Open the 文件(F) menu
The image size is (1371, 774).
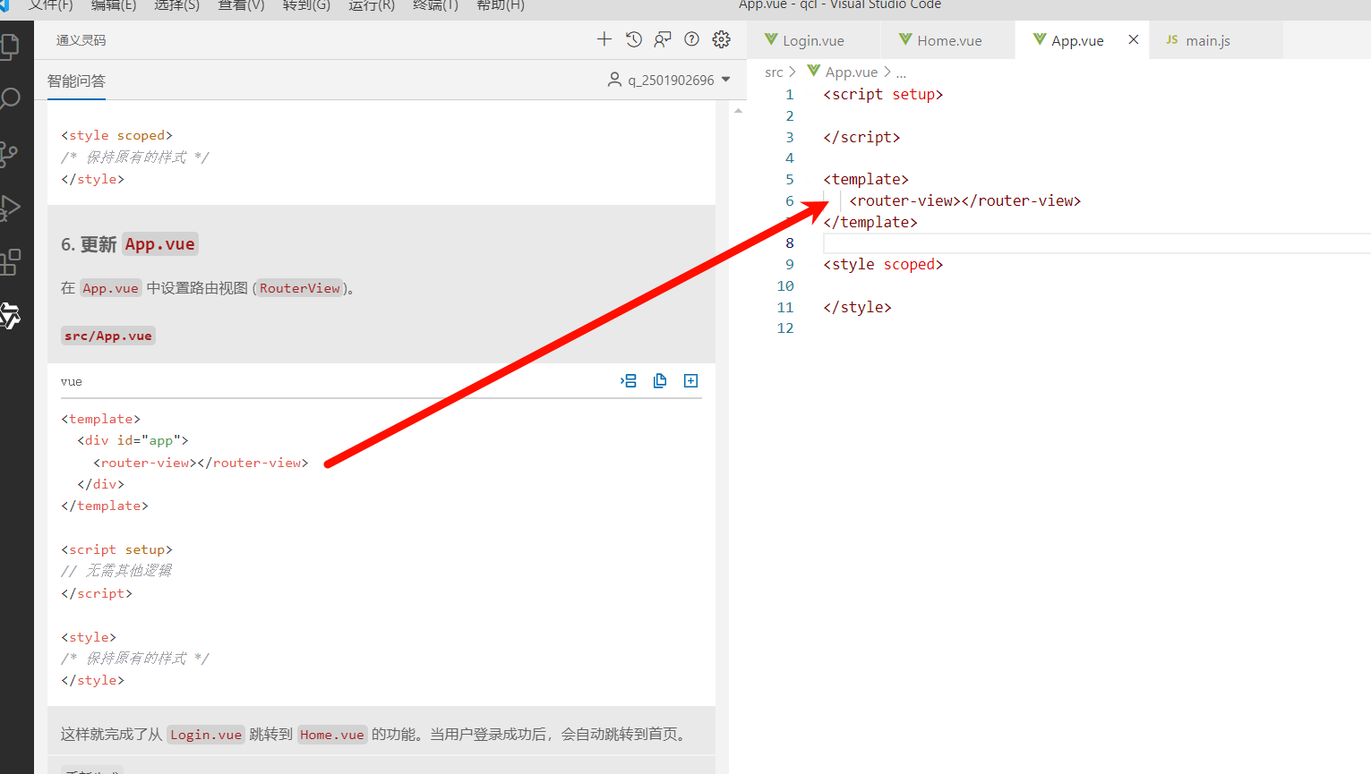tap(50, 5)
